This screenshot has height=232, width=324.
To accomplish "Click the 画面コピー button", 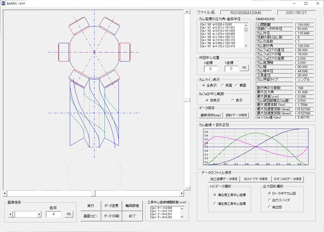I will 91,216.
